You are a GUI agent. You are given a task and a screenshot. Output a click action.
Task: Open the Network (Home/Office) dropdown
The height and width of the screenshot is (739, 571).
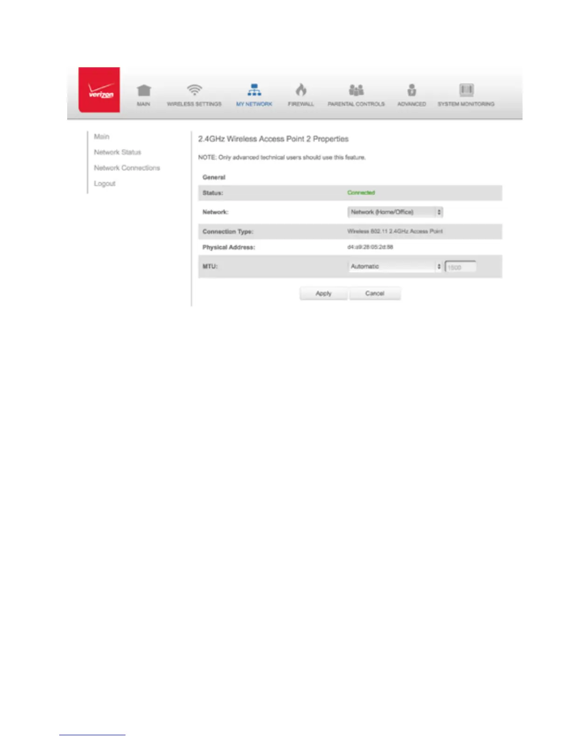click(395, 212)
